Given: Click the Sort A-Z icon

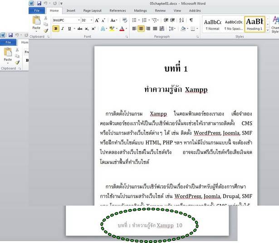Looking at the screenshot, I should pos(181,20).
